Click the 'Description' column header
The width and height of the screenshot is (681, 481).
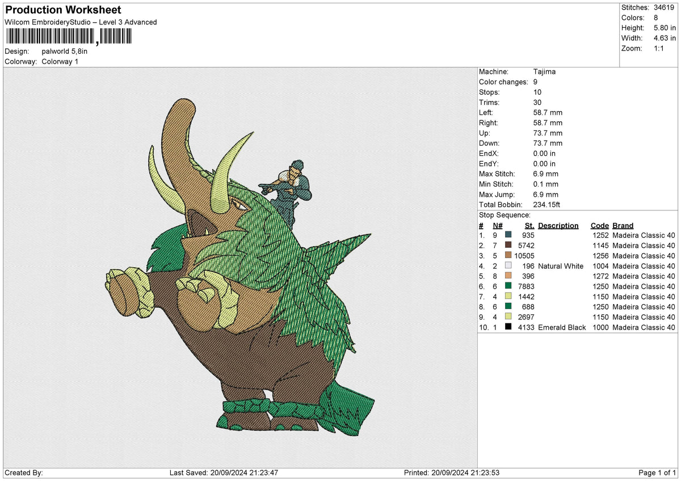point(558,226)
